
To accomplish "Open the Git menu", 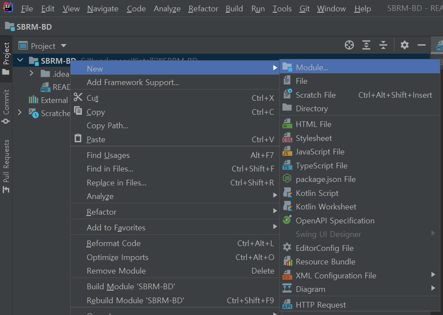I will pos(304,9).
